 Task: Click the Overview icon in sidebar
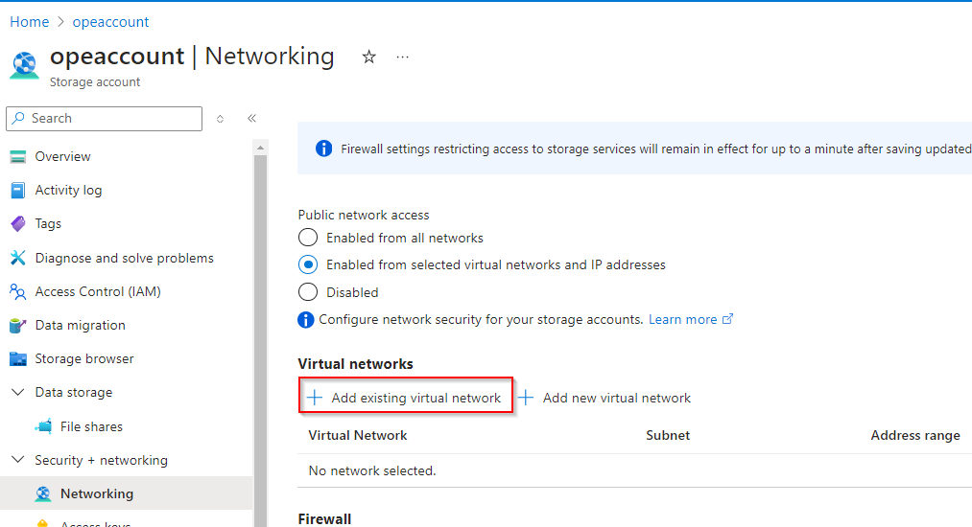coord(17,157)
